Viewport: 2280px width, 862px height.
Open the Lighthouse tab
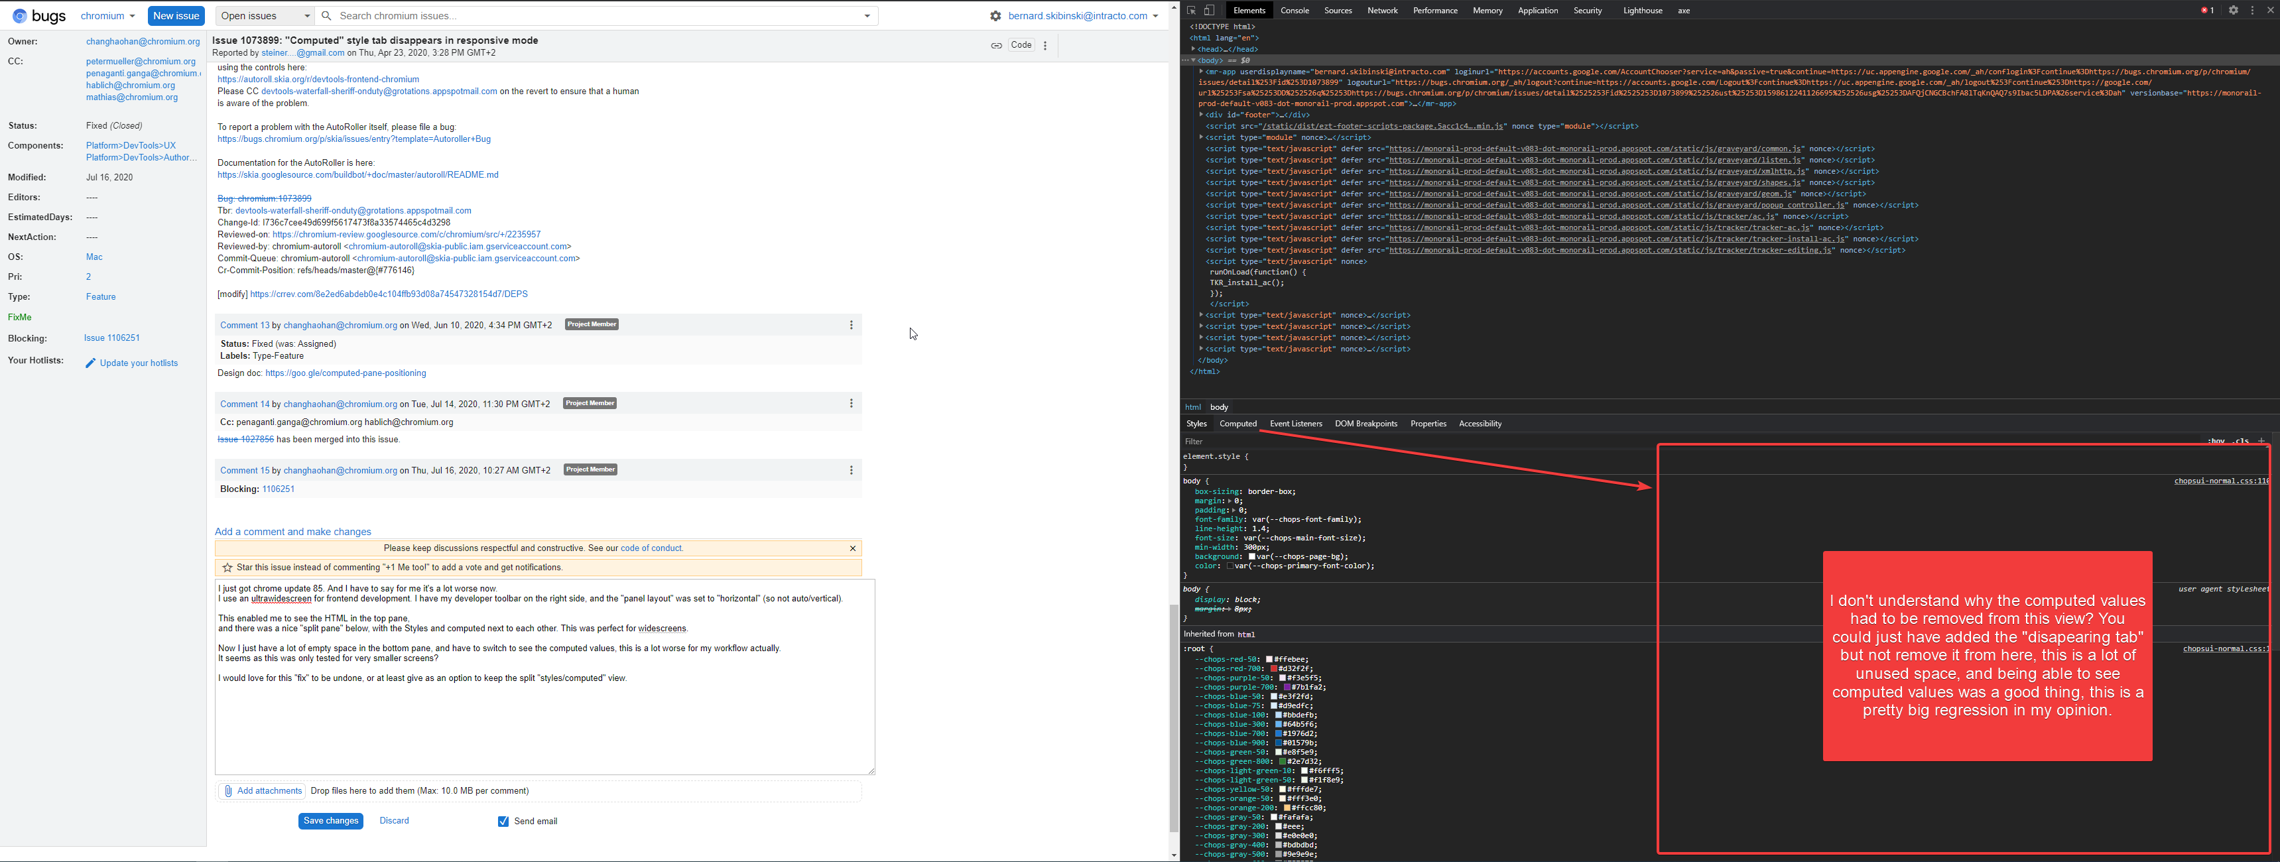1642,11
